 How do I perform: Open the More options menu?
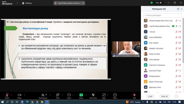[115, 96]
